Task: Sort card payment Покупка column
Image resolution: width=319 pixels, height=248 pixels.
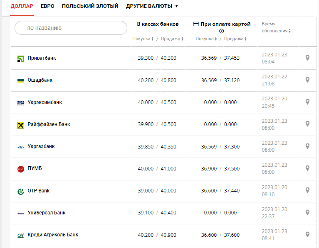Action: click(x=206, y=39)
